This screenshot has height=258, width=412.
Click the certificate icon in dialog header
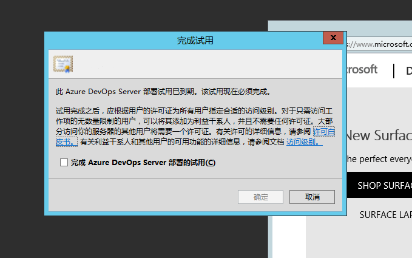(63, 64)
